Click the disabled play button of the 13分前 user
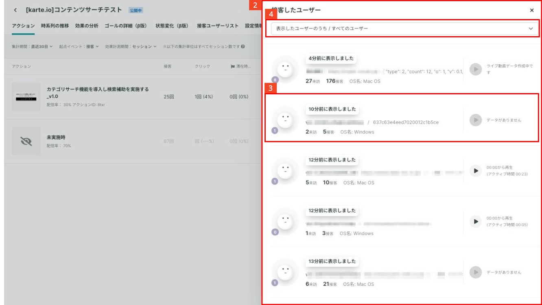This screenshot has width=542, height=305. point(475,272)
